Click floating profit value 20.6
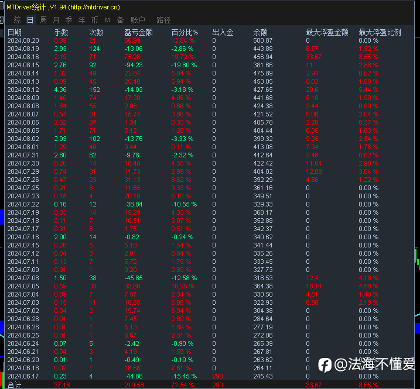This screenshot has width=420, height=389. tap(312, 89)
